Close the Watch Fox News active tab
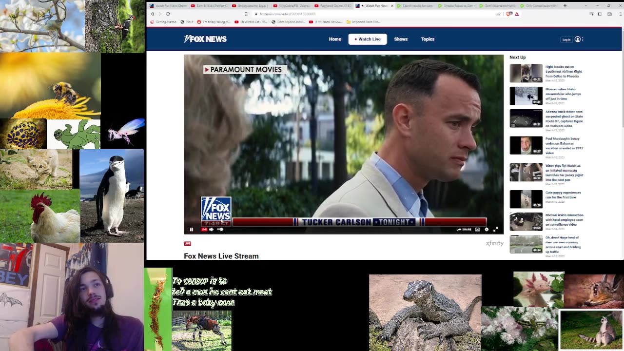624x351 pixels. click(x=392, y=6)
